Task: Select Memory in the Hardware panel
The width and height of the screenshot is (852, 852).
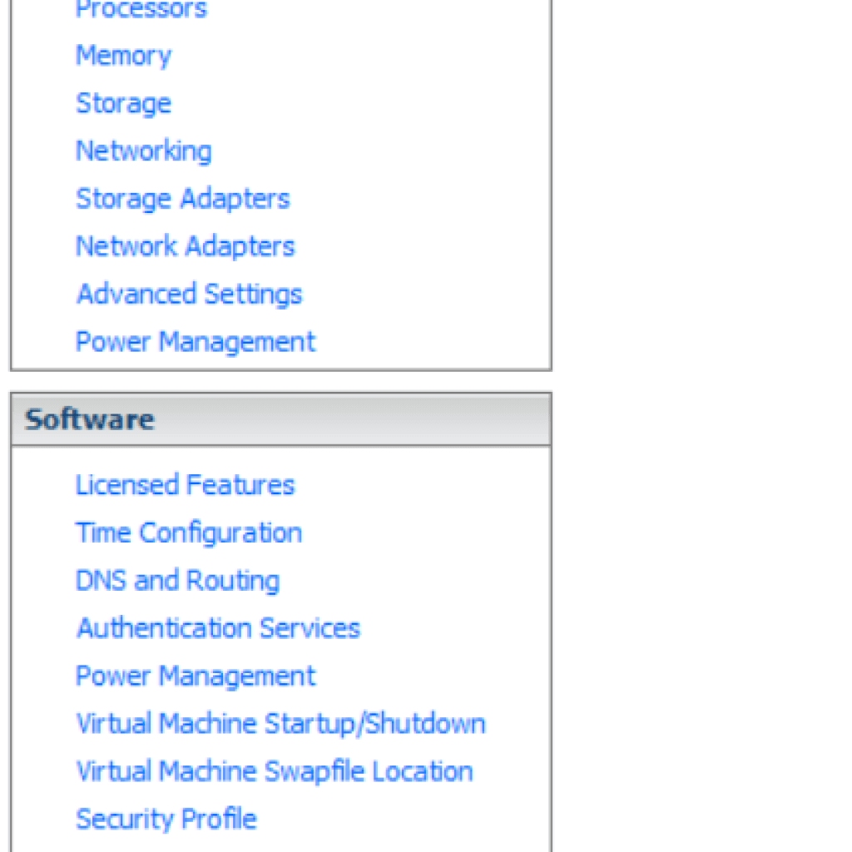Action: [x=123, y=55]
